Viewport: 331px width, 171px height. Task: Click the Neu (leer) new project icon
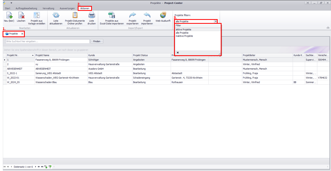click(10, 15)
